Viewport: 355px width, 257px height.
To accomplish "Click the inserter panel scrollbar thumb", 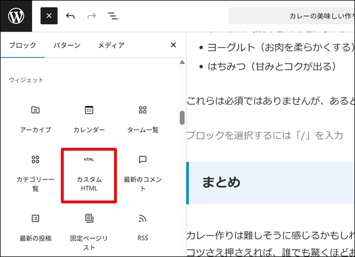I will coord(182,118).
